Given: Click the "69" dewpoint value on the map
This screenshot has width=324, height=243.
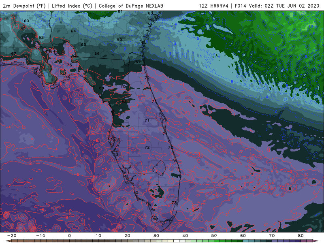Looking at the screenshot, I should click(102, 88).
